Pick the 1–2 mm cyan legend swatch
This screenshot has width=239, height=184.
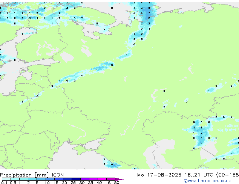coord(24,179)
